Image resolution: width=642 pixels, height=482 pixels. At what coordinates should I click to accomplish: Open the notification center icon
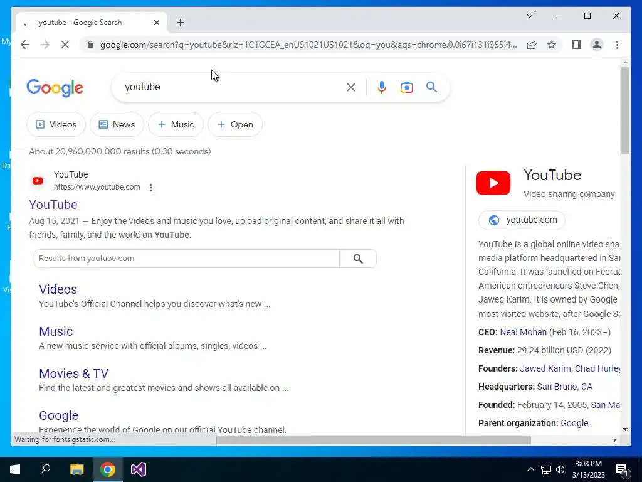(x=623, y=470)
